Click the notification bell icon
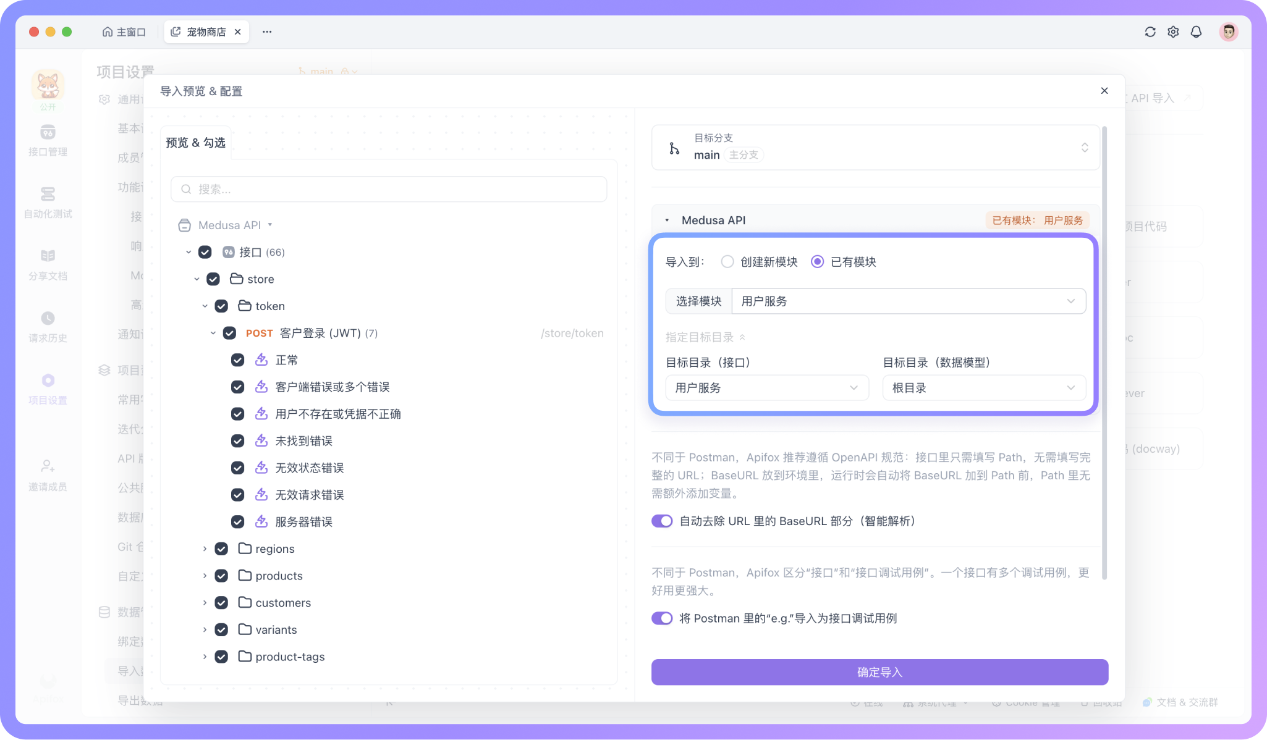Viewport: 1267px width, 740px height. click(1197, 32)
